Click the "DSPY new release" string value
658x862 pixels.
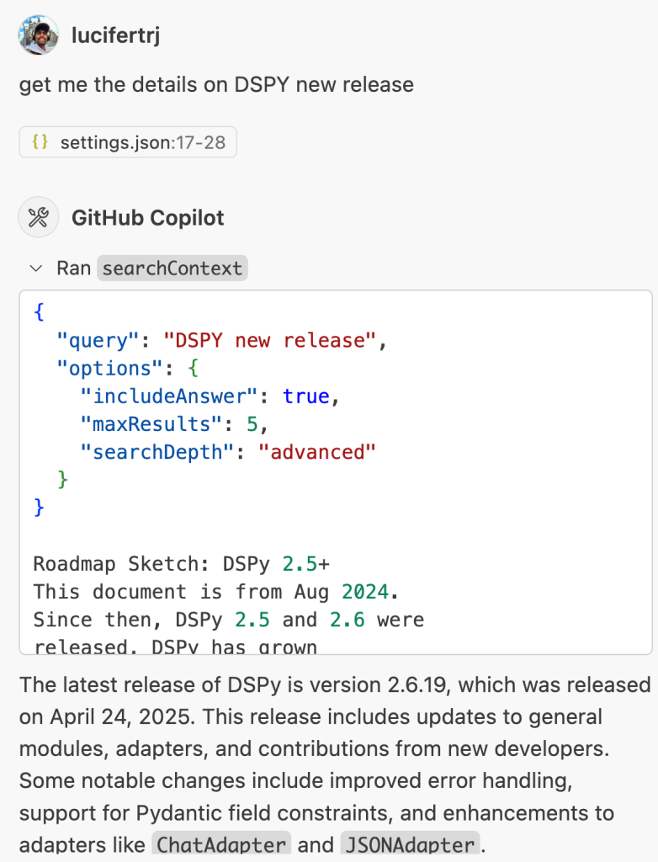point(270,340)
